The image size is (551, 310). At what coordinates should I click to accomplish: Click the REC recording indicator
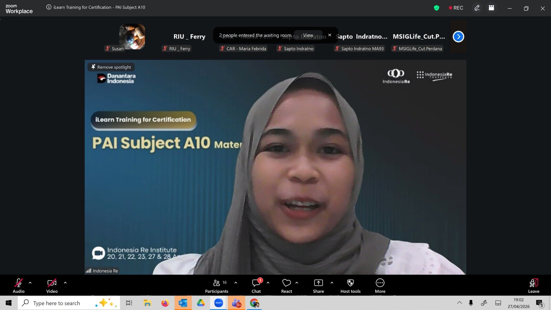coord(456,8)
